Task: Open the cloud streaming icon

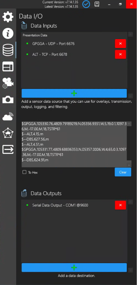Action: [8, 117]
